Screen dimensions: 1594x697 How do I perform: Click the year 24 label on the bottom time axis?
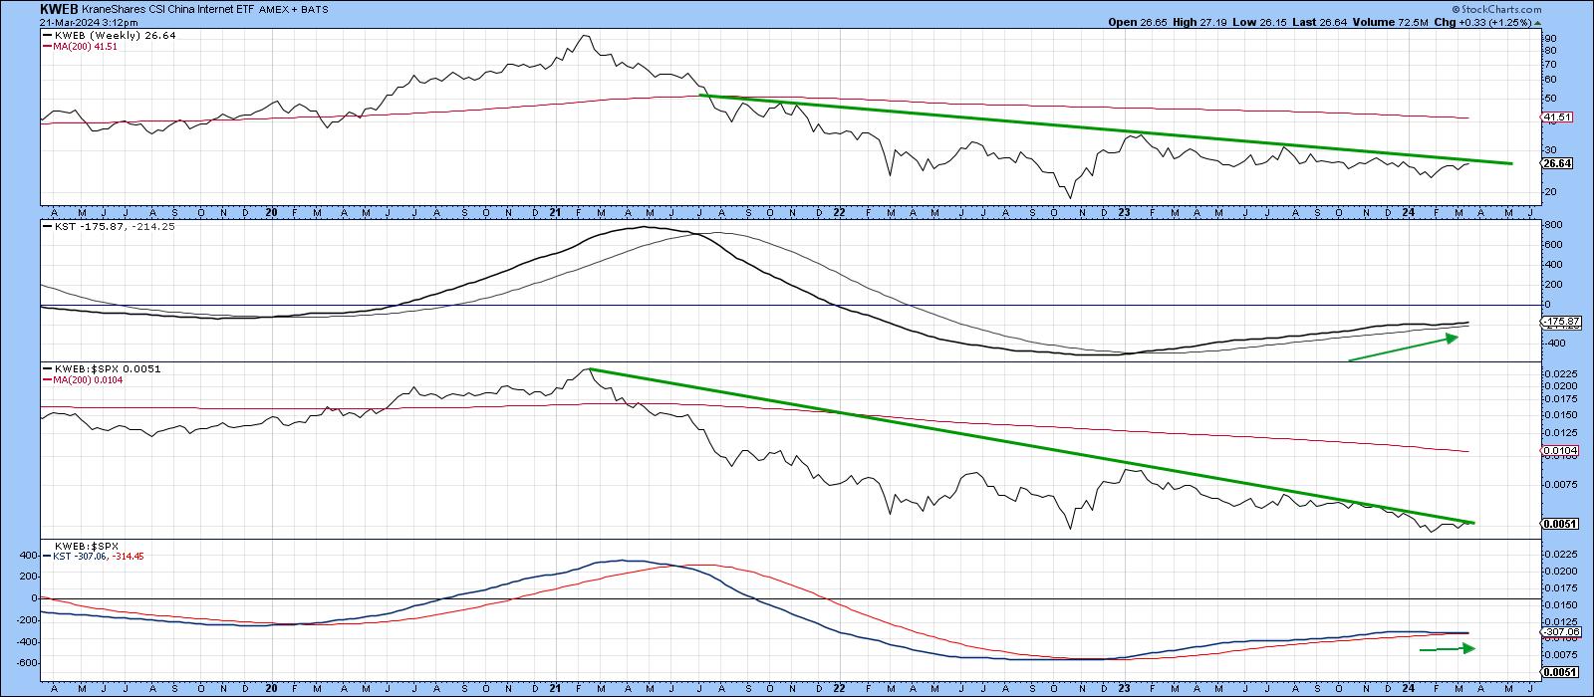point(1408,690)
